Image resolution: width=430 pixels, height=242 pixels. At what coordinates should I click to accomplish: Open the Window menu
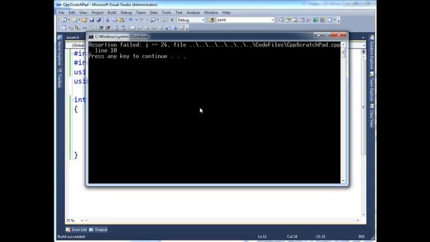(x=210, y=13)
